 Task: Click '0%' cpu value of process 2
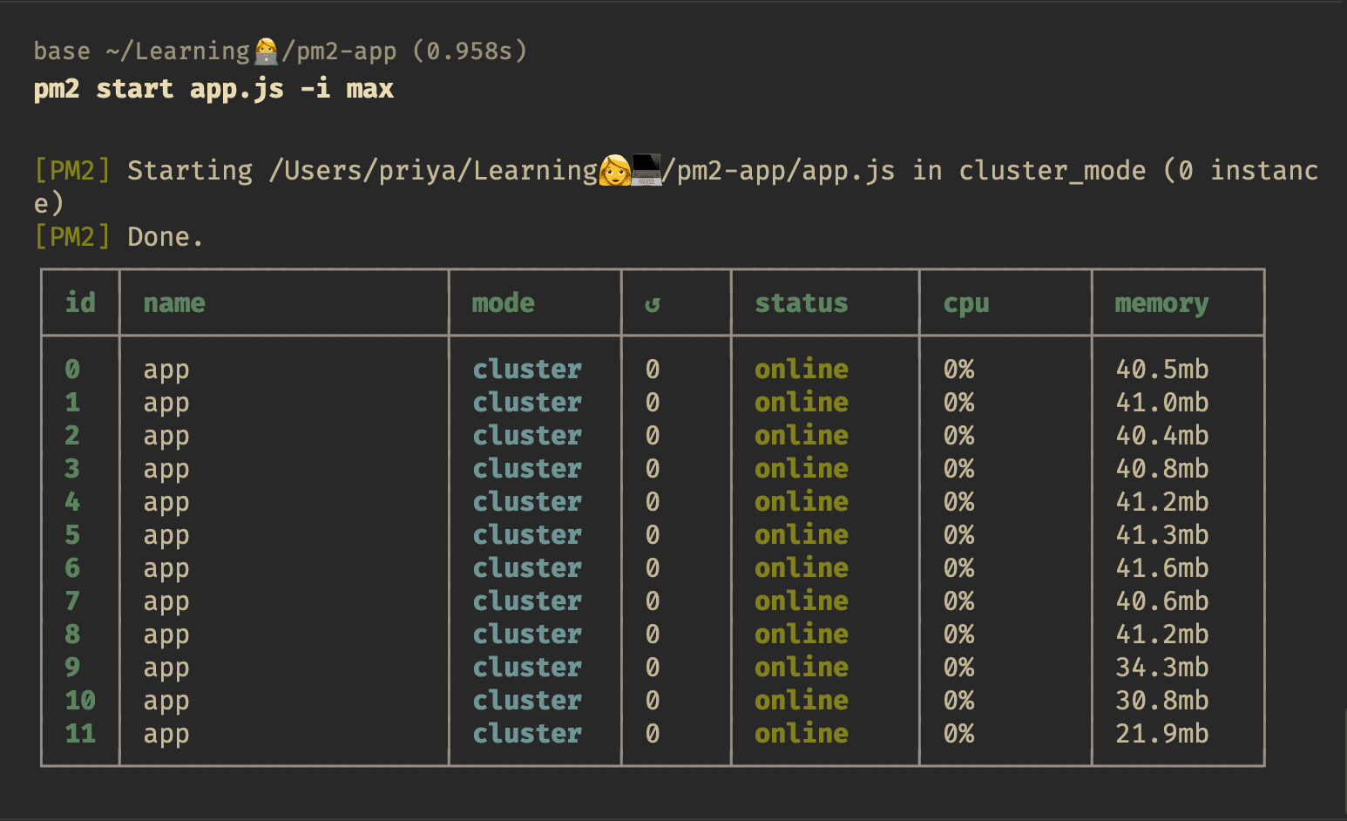pos(959,436)
